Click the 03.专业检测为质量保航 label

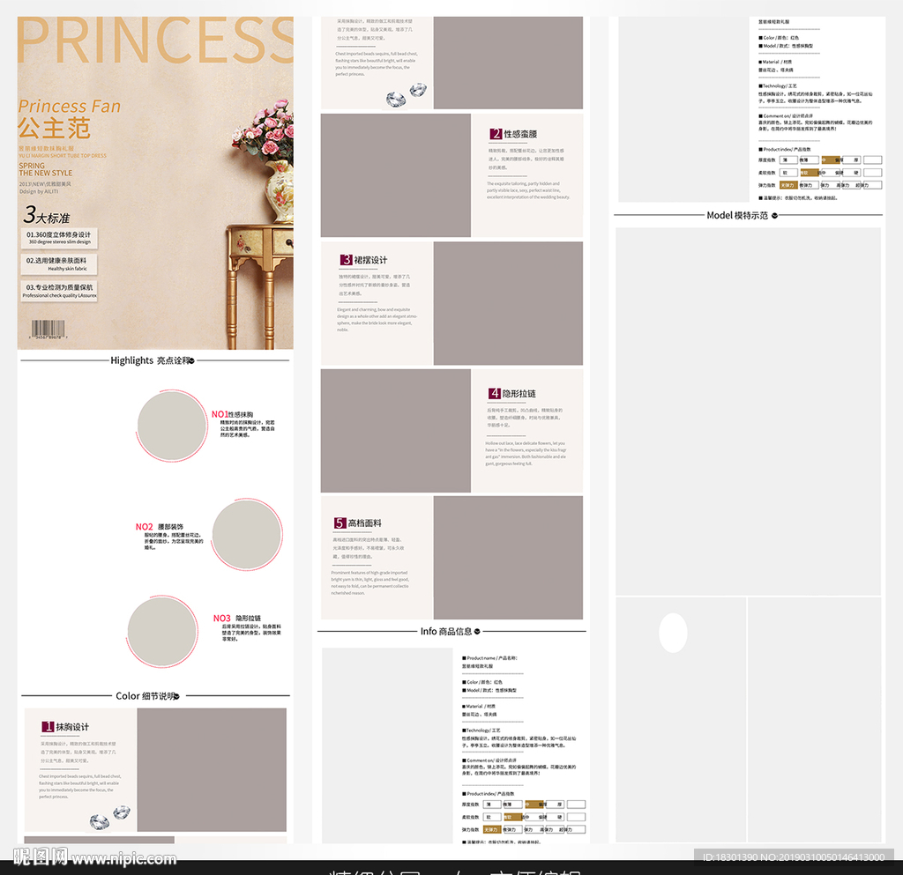(59, 290)
